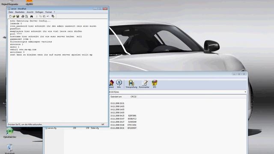Open the Format menu
The height and width of the screenshot is (154, 274).
[x=48, y=12]
